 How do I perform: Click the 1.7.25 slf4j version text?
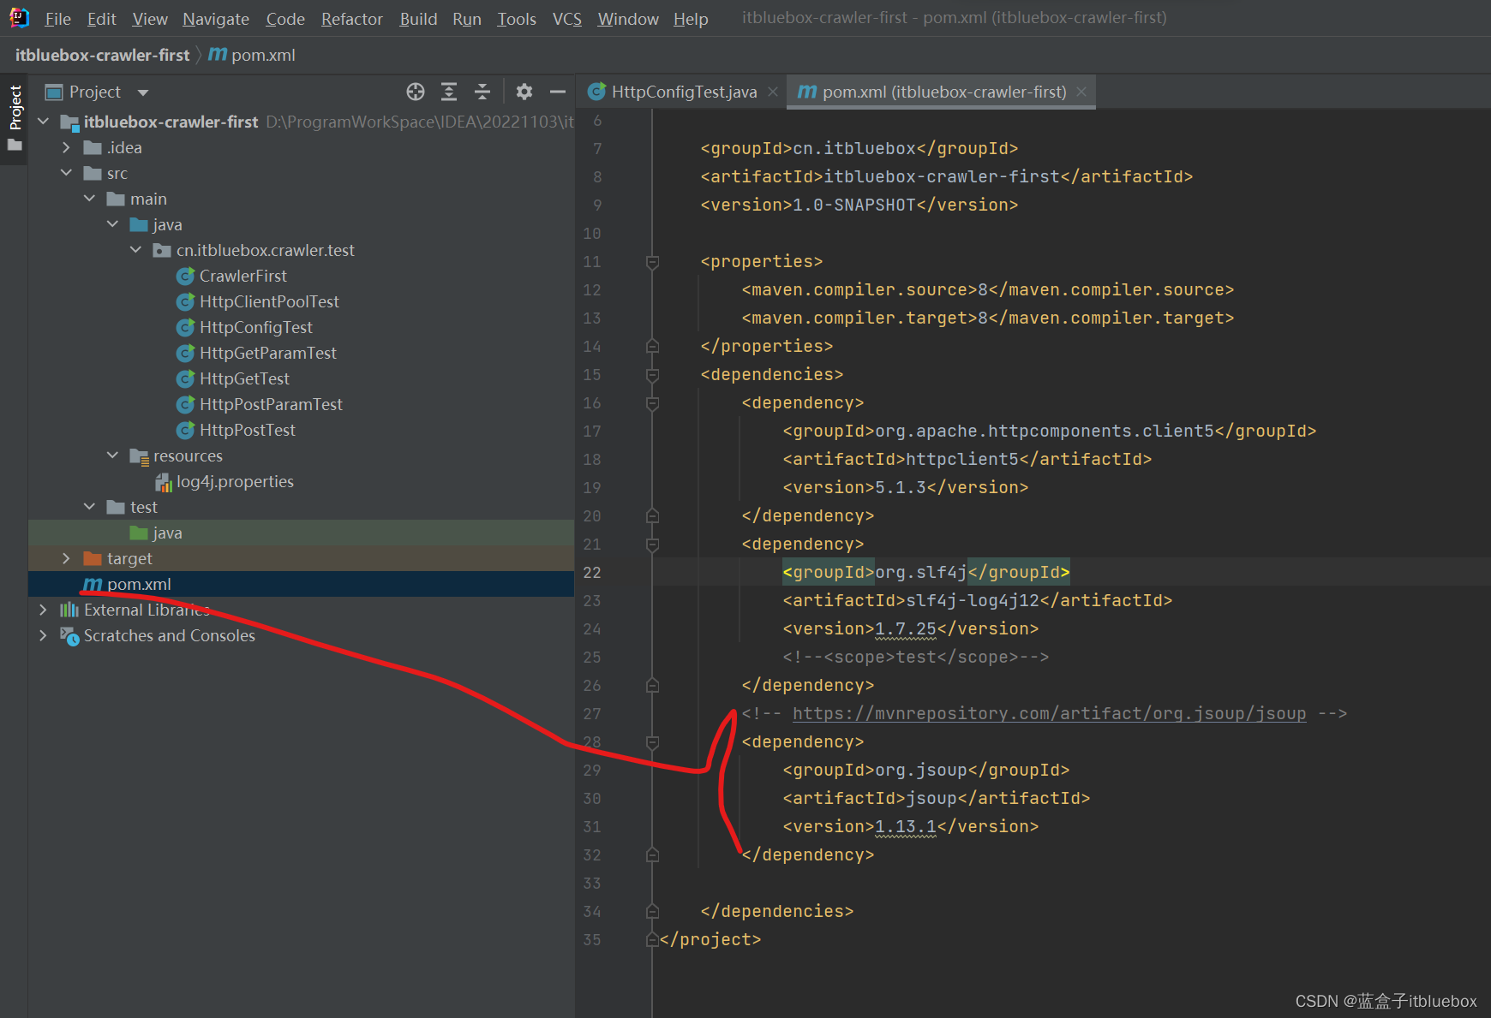pos(906,628)
